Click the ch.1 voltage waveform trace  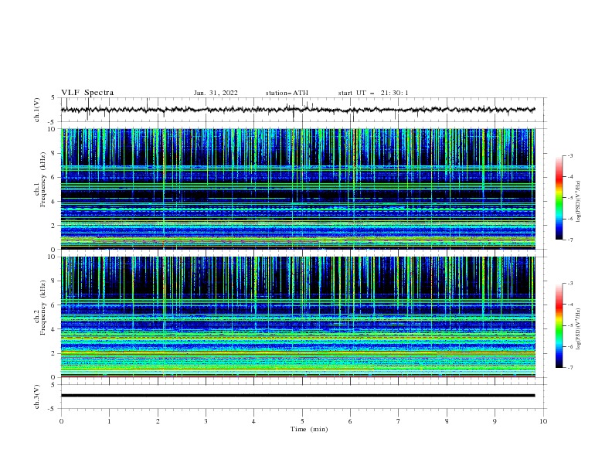point(297,110)
